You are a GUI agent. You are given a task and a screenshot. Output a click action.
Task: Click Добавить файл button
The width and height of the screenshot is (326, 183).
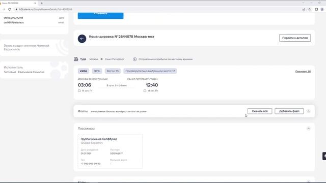pyautogui.click(x=289, y=111)
